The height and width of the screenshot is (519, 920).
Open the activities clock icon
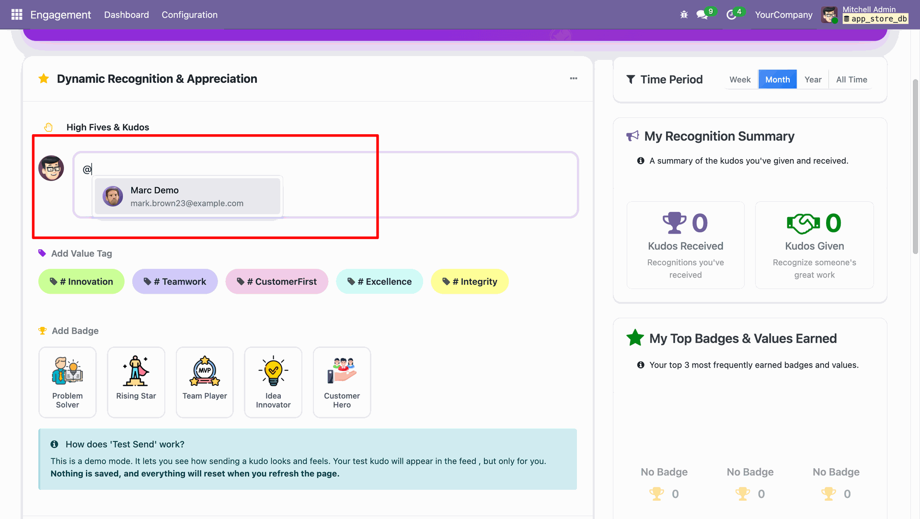pyautogui.click(x=731, y=15)
